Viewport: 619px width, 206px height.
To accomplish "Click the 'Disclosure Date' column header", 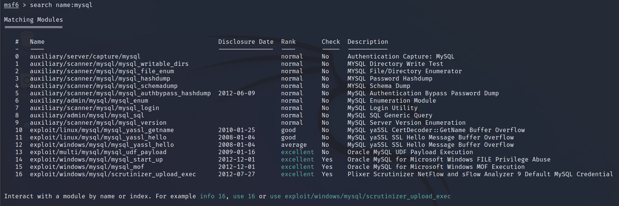I will (246, 42).
